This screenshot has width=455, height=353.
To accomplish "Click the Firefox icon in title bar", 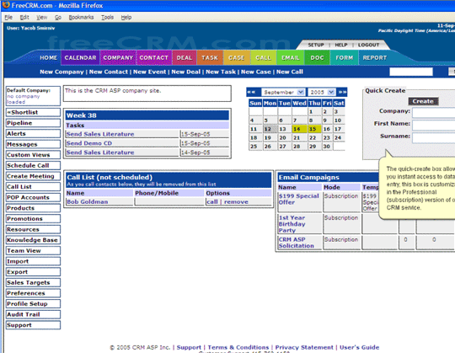I will click(6, 5).
